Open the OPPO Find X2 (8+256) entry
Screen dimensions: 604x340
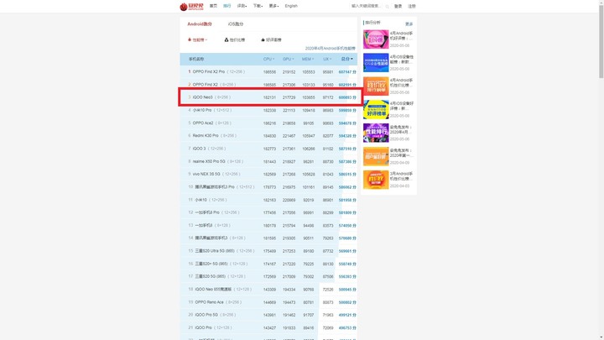[268, 85]
